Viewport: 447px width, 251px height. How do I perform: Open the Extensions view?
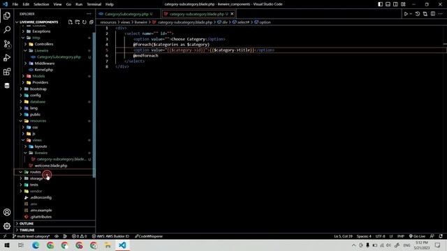pos(7,72)
